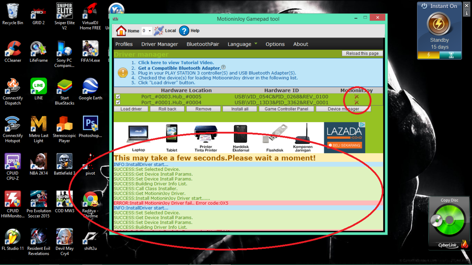Image resolution: width=472 pixels, height=265 pixels.
Task: Launch Metro Last Light shortcut
Action: [x=38, y=129]
